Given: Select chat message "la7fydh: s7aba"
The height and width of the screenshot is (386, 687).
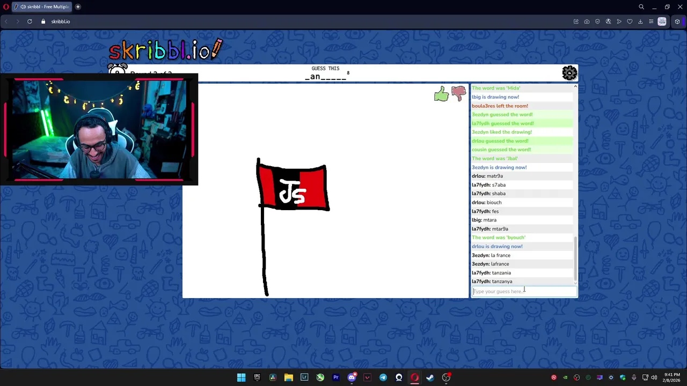Looking at the screenshot, I should [x=488, y=185].
